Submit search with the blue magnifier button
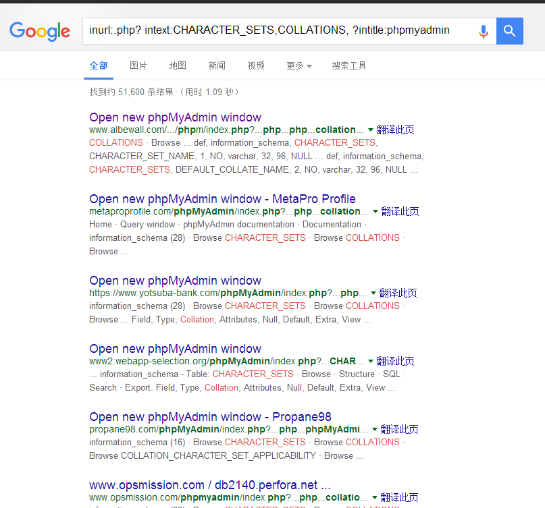This screenshot has height=508, width=545. click(510, 31)
